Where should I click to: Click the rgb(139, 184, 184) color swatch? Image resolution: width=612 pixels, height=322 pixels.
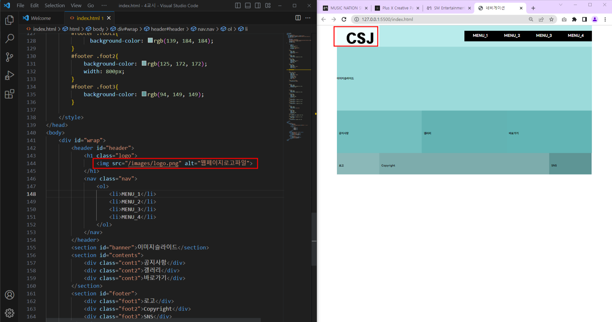pyautogui.click(x=150, y=41)
